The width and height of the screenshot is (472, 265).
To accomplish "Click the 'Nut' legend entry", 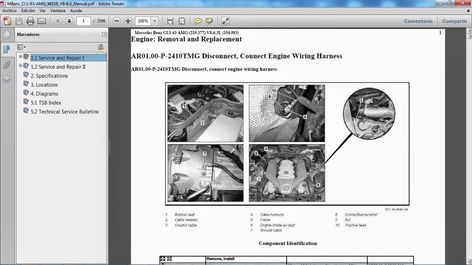I will pyautogui.click(x=348, y=220).
